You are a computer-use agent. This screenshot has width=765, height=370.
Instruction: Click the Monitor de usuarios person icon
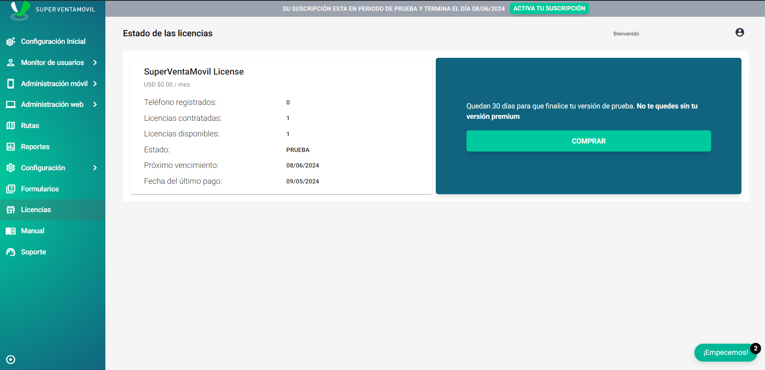pos(11,63)
